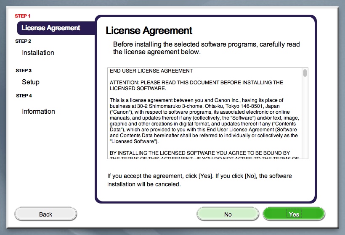Select the highlighted License Agreement step
345x235 pixels.
click(x=51, y=28)
